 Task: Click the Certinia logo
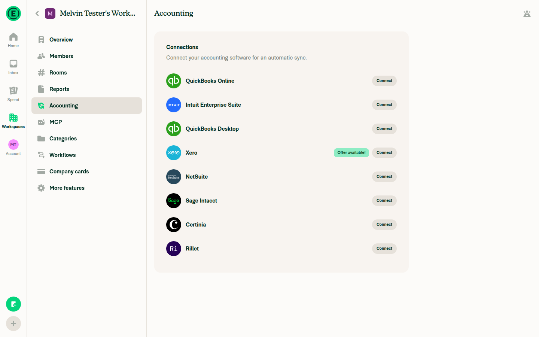point(174,225)
